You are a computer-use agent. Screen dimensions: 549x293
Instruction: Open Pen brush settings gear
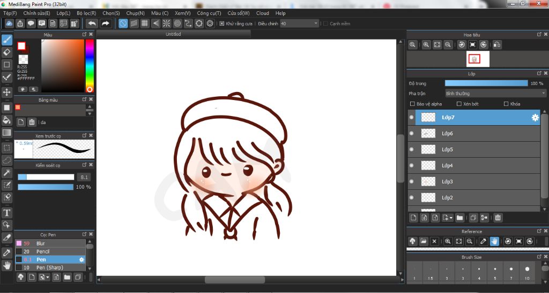81,259
